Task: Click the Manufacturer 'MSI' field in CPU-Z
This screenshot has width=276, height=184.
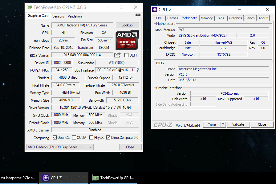Action: (223, 30)
